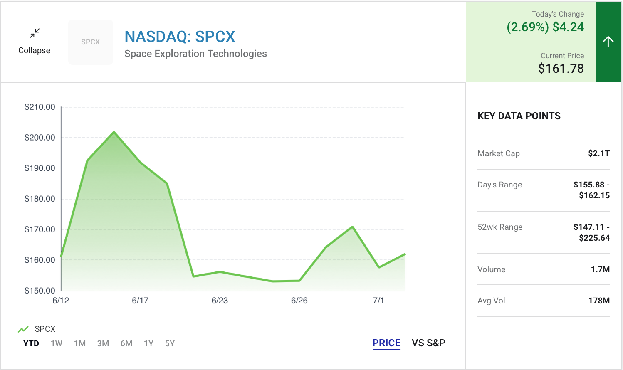This screenshot has width=623, height=370.
Task: Click the green up arrow icon
Action: [x=608, y=42]
